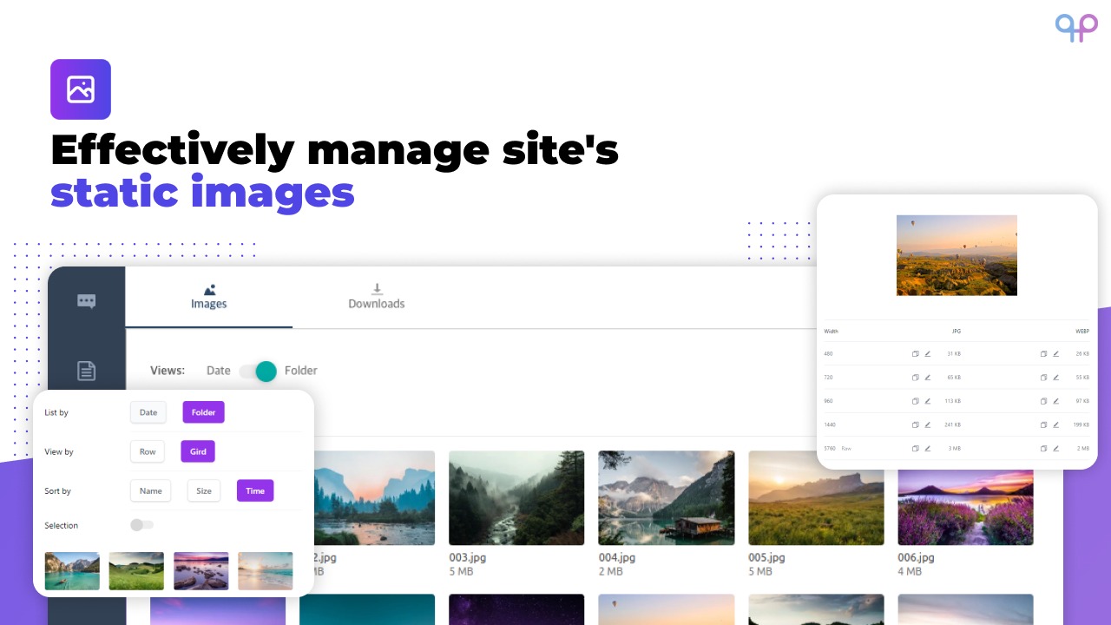Click the Width column header

pos(831,332)
